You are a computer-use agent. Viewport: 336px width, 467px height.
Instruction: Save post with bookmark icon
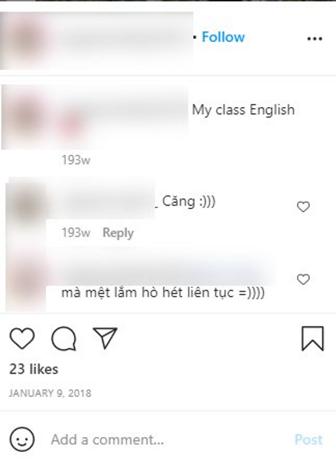tap(313, 339)
